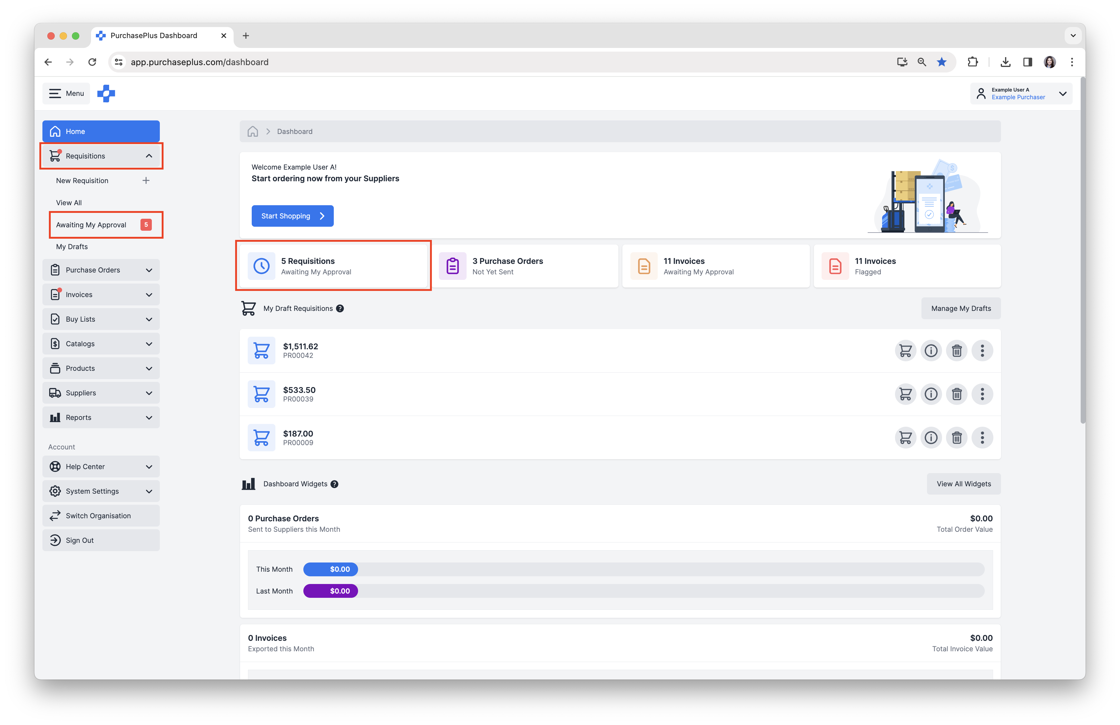Click the PurchasePlus logo in header
Image resolution: width=1120 pixels, height=725 pixels.
106,94
